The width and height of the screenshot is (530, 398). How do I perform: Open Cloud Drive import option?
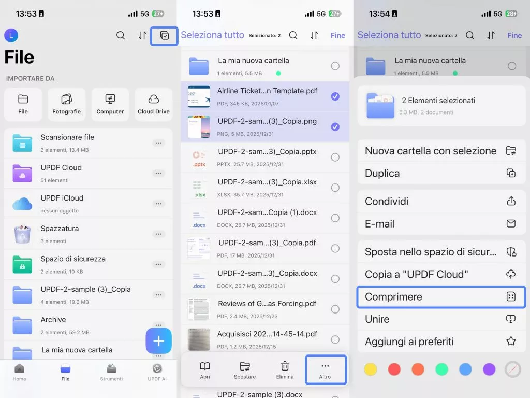[153, 104]
